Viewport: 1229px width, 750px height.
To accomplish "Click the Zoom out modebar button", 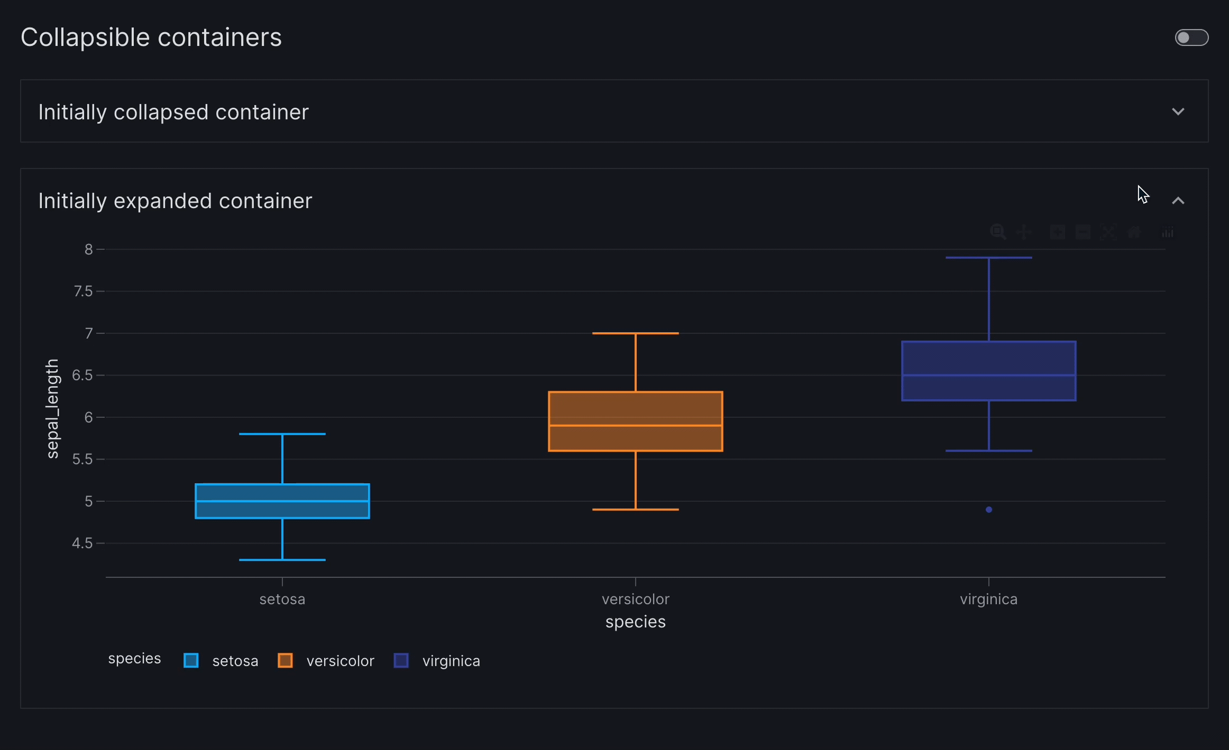I will point(1083,232).
